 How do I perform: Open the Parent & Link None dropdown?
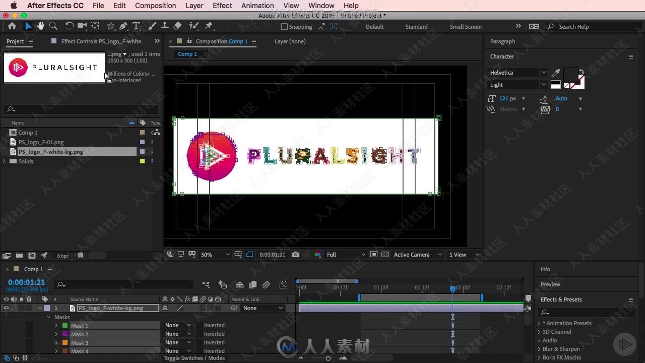(x=263, y=308)
